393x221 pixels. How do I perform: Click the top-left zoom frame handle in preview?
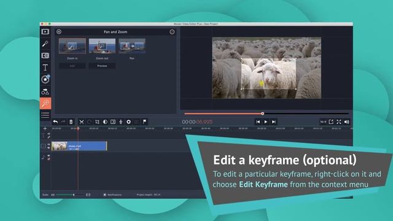241,59
